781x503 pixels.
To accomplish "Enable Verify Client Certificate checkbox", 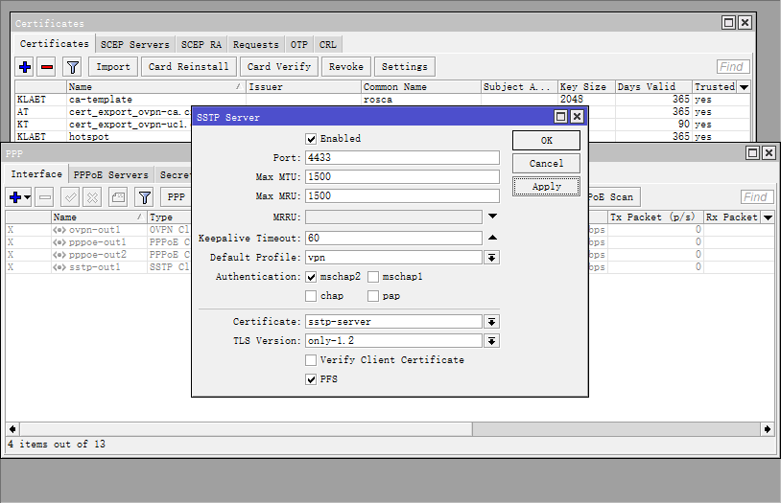I will [311, 360].
